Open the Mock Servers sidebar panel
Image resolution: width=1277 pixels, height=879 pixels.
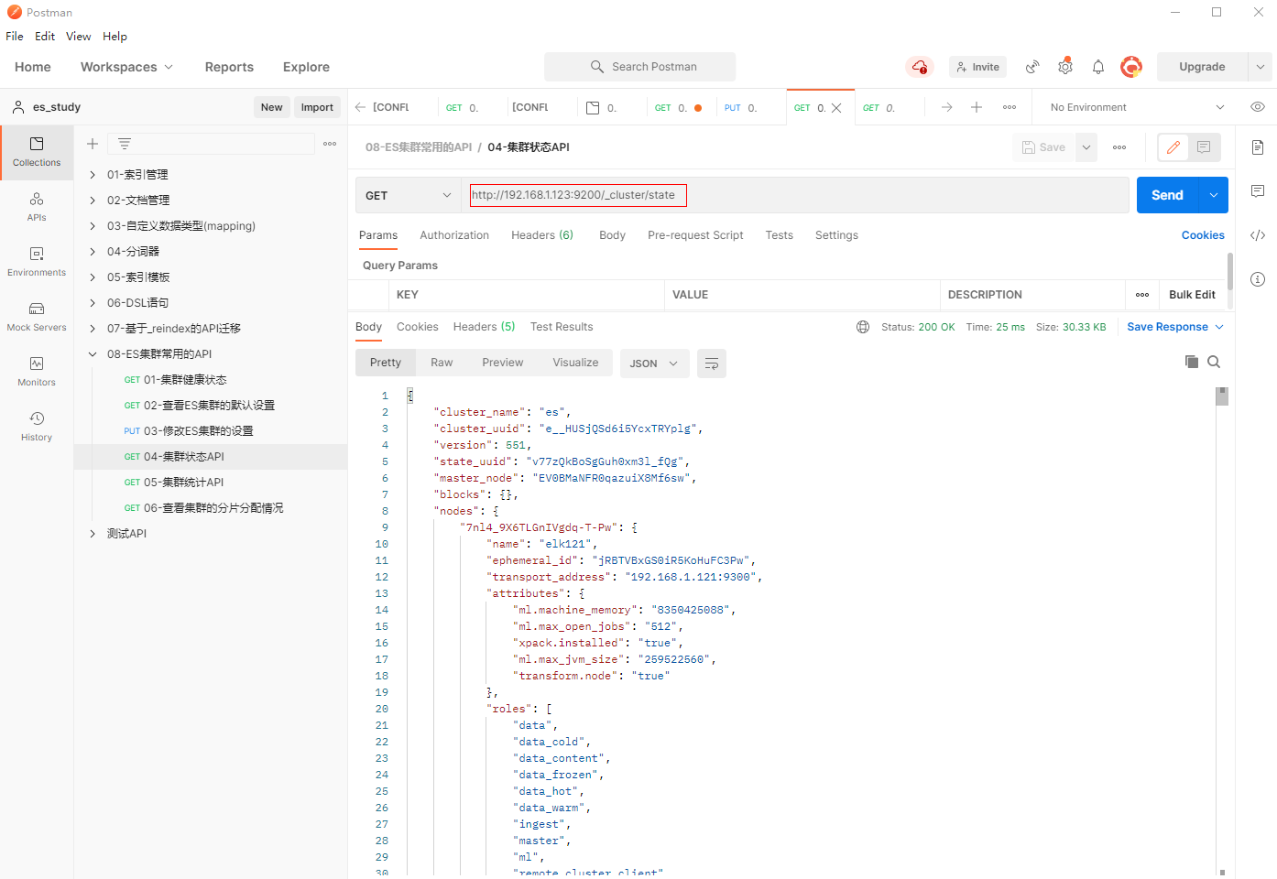(x=37, y=316)
